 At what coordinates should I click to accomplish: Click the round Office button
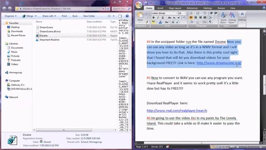point(139,5)
